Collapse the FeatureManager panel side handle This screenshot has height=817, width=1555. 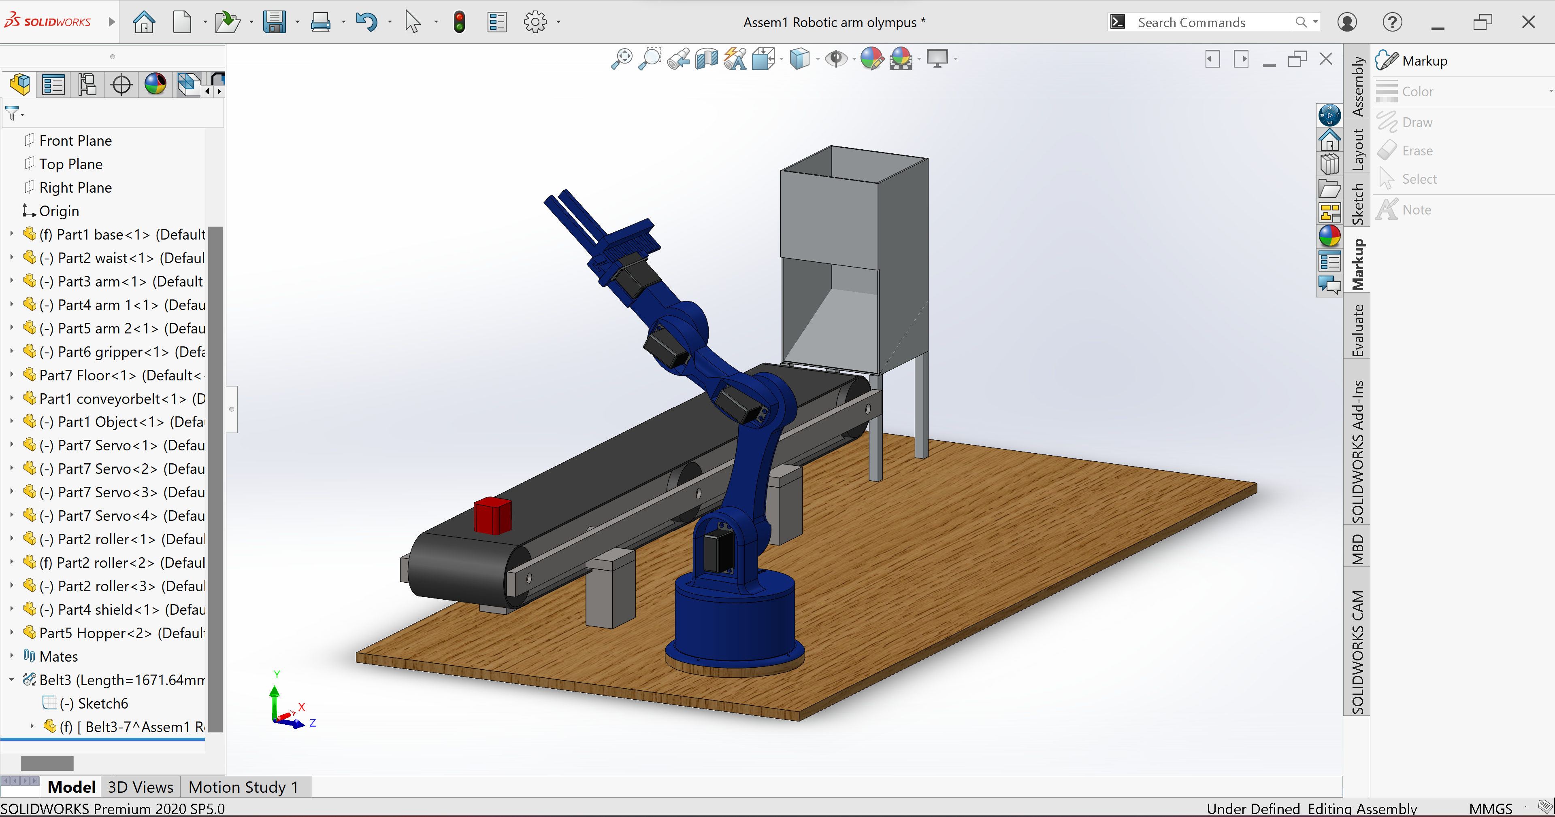(231, 409)
